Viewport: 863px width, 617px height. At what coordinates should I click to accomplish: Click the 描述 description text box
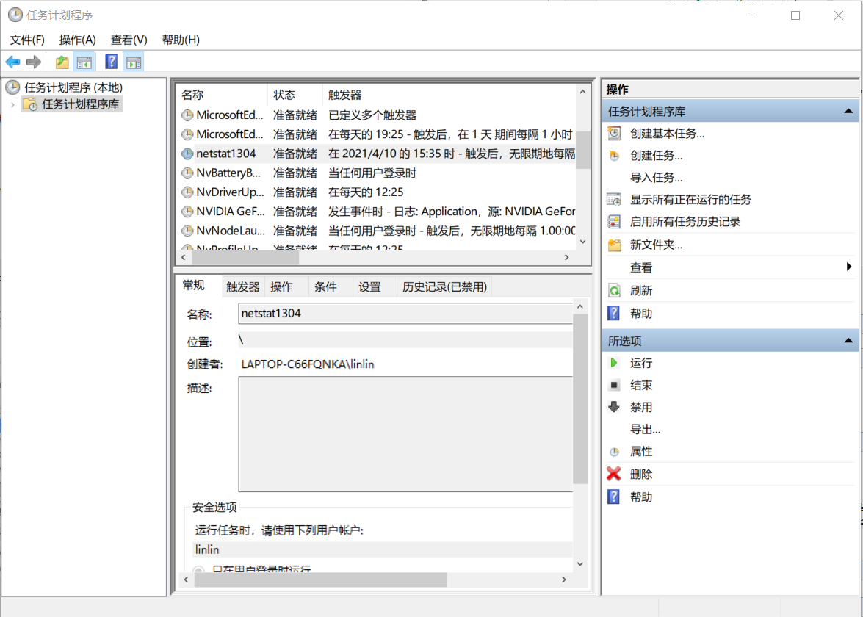coord(405,433)
